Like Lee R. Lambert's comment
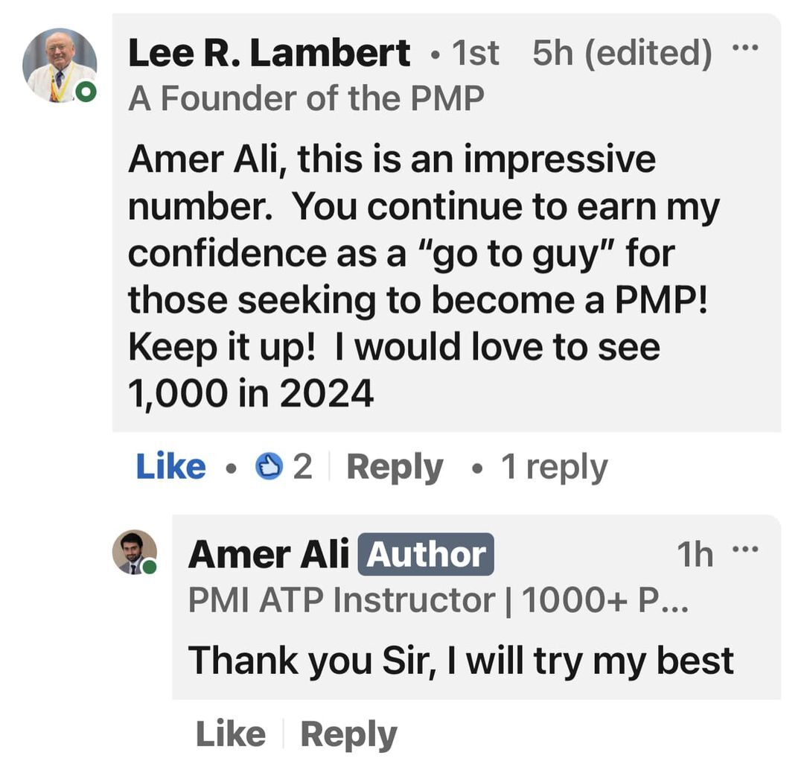Screen dimensions: 804x776 coord(170,468)
